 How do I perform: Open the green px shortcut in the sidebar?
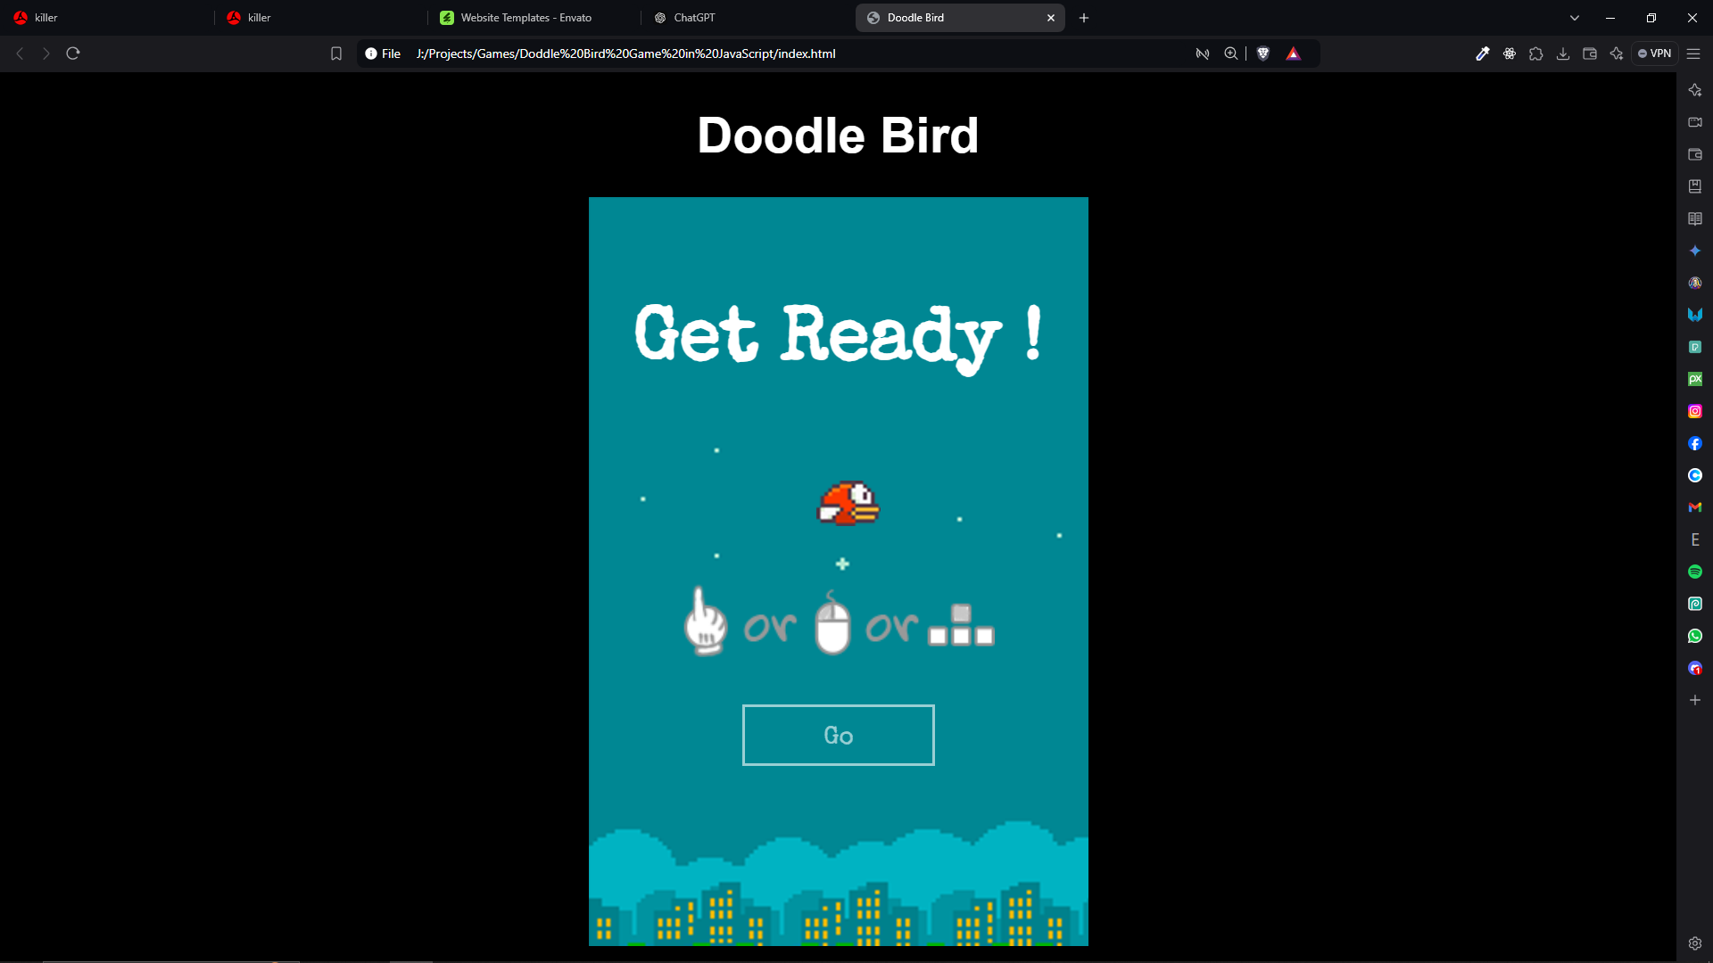(1695, 379)
